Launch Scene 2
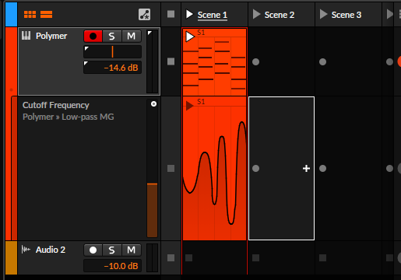 [256, 14]
